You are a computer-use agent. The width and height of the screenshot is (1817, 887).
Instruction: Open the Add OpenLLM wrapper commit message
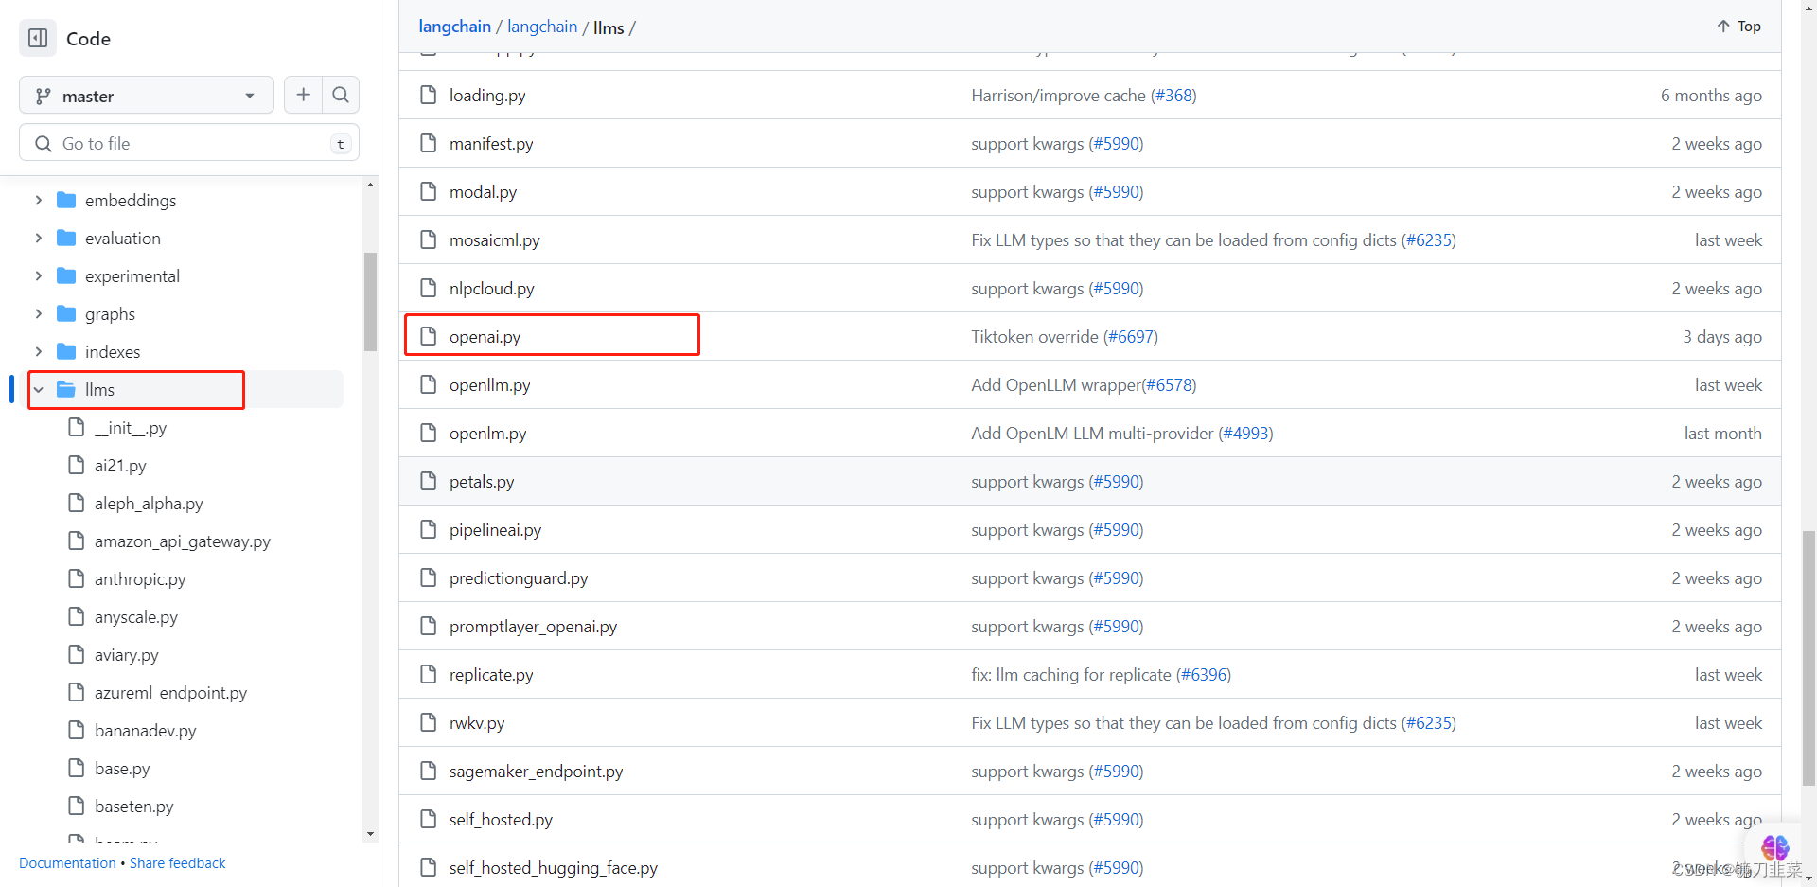pos(1056,384)
